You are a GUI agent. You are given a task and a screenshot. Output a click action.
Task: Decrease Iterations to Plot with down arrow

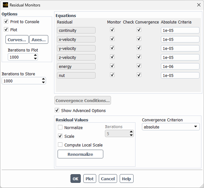pyautogui.click(x=35, y=59)
